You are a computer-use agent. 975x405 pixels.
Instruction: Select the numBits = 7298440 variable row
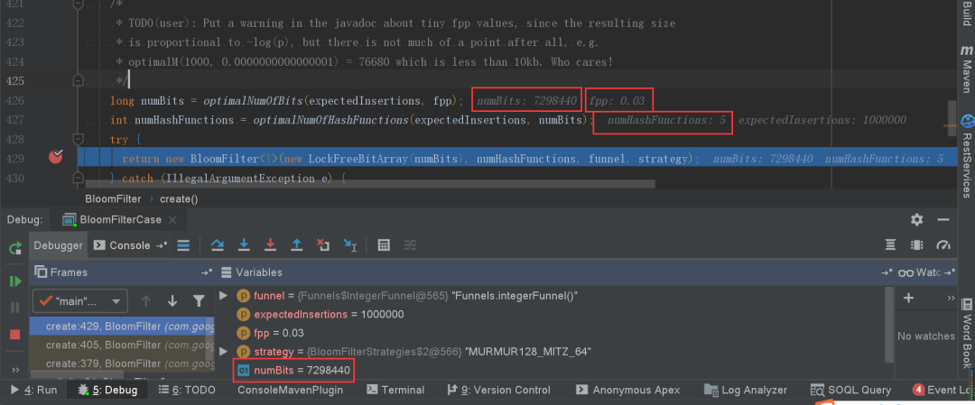coord(293,371)
